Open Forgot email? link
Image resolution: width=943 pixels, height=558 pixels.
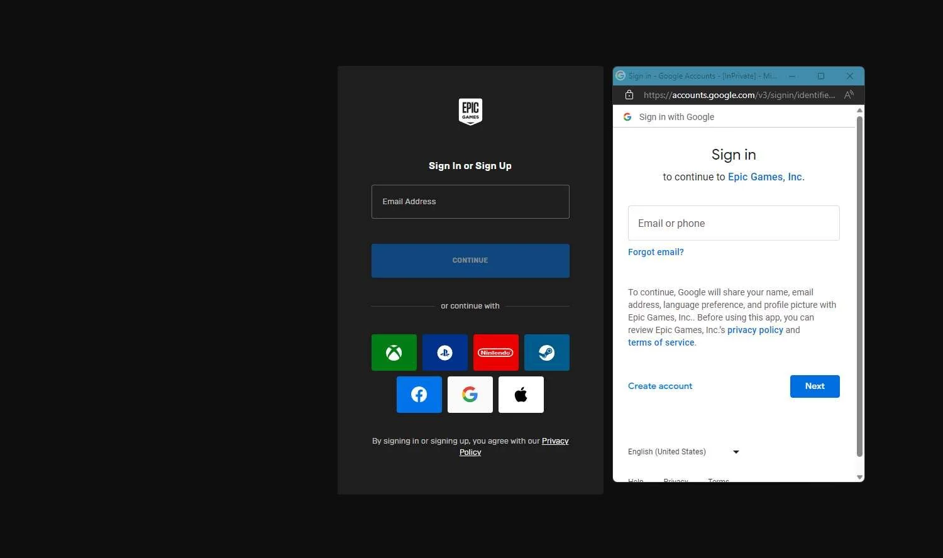pos(656,252)
